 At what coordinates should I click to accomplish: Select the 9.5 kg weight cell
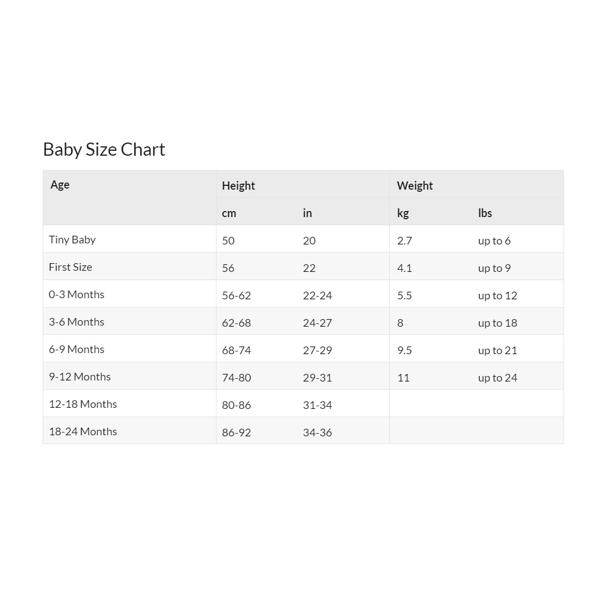click(x=405, y=350)
